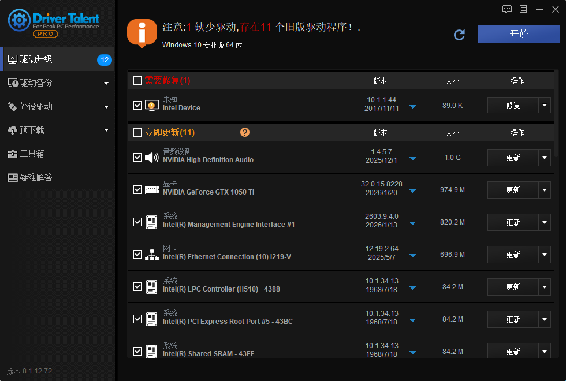566x381 pixels.
Task: Expand the 外设驱动 sidebar arrow
Action: pyautogui.click(x=106, y=107)
